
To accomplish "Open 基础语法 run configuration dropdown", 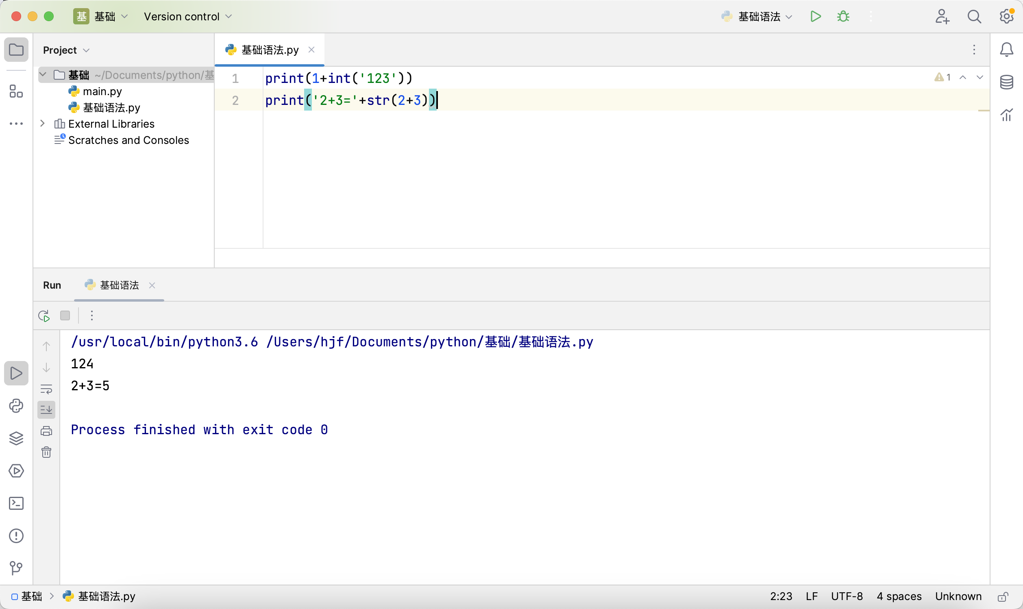I will tap(757, 16).
